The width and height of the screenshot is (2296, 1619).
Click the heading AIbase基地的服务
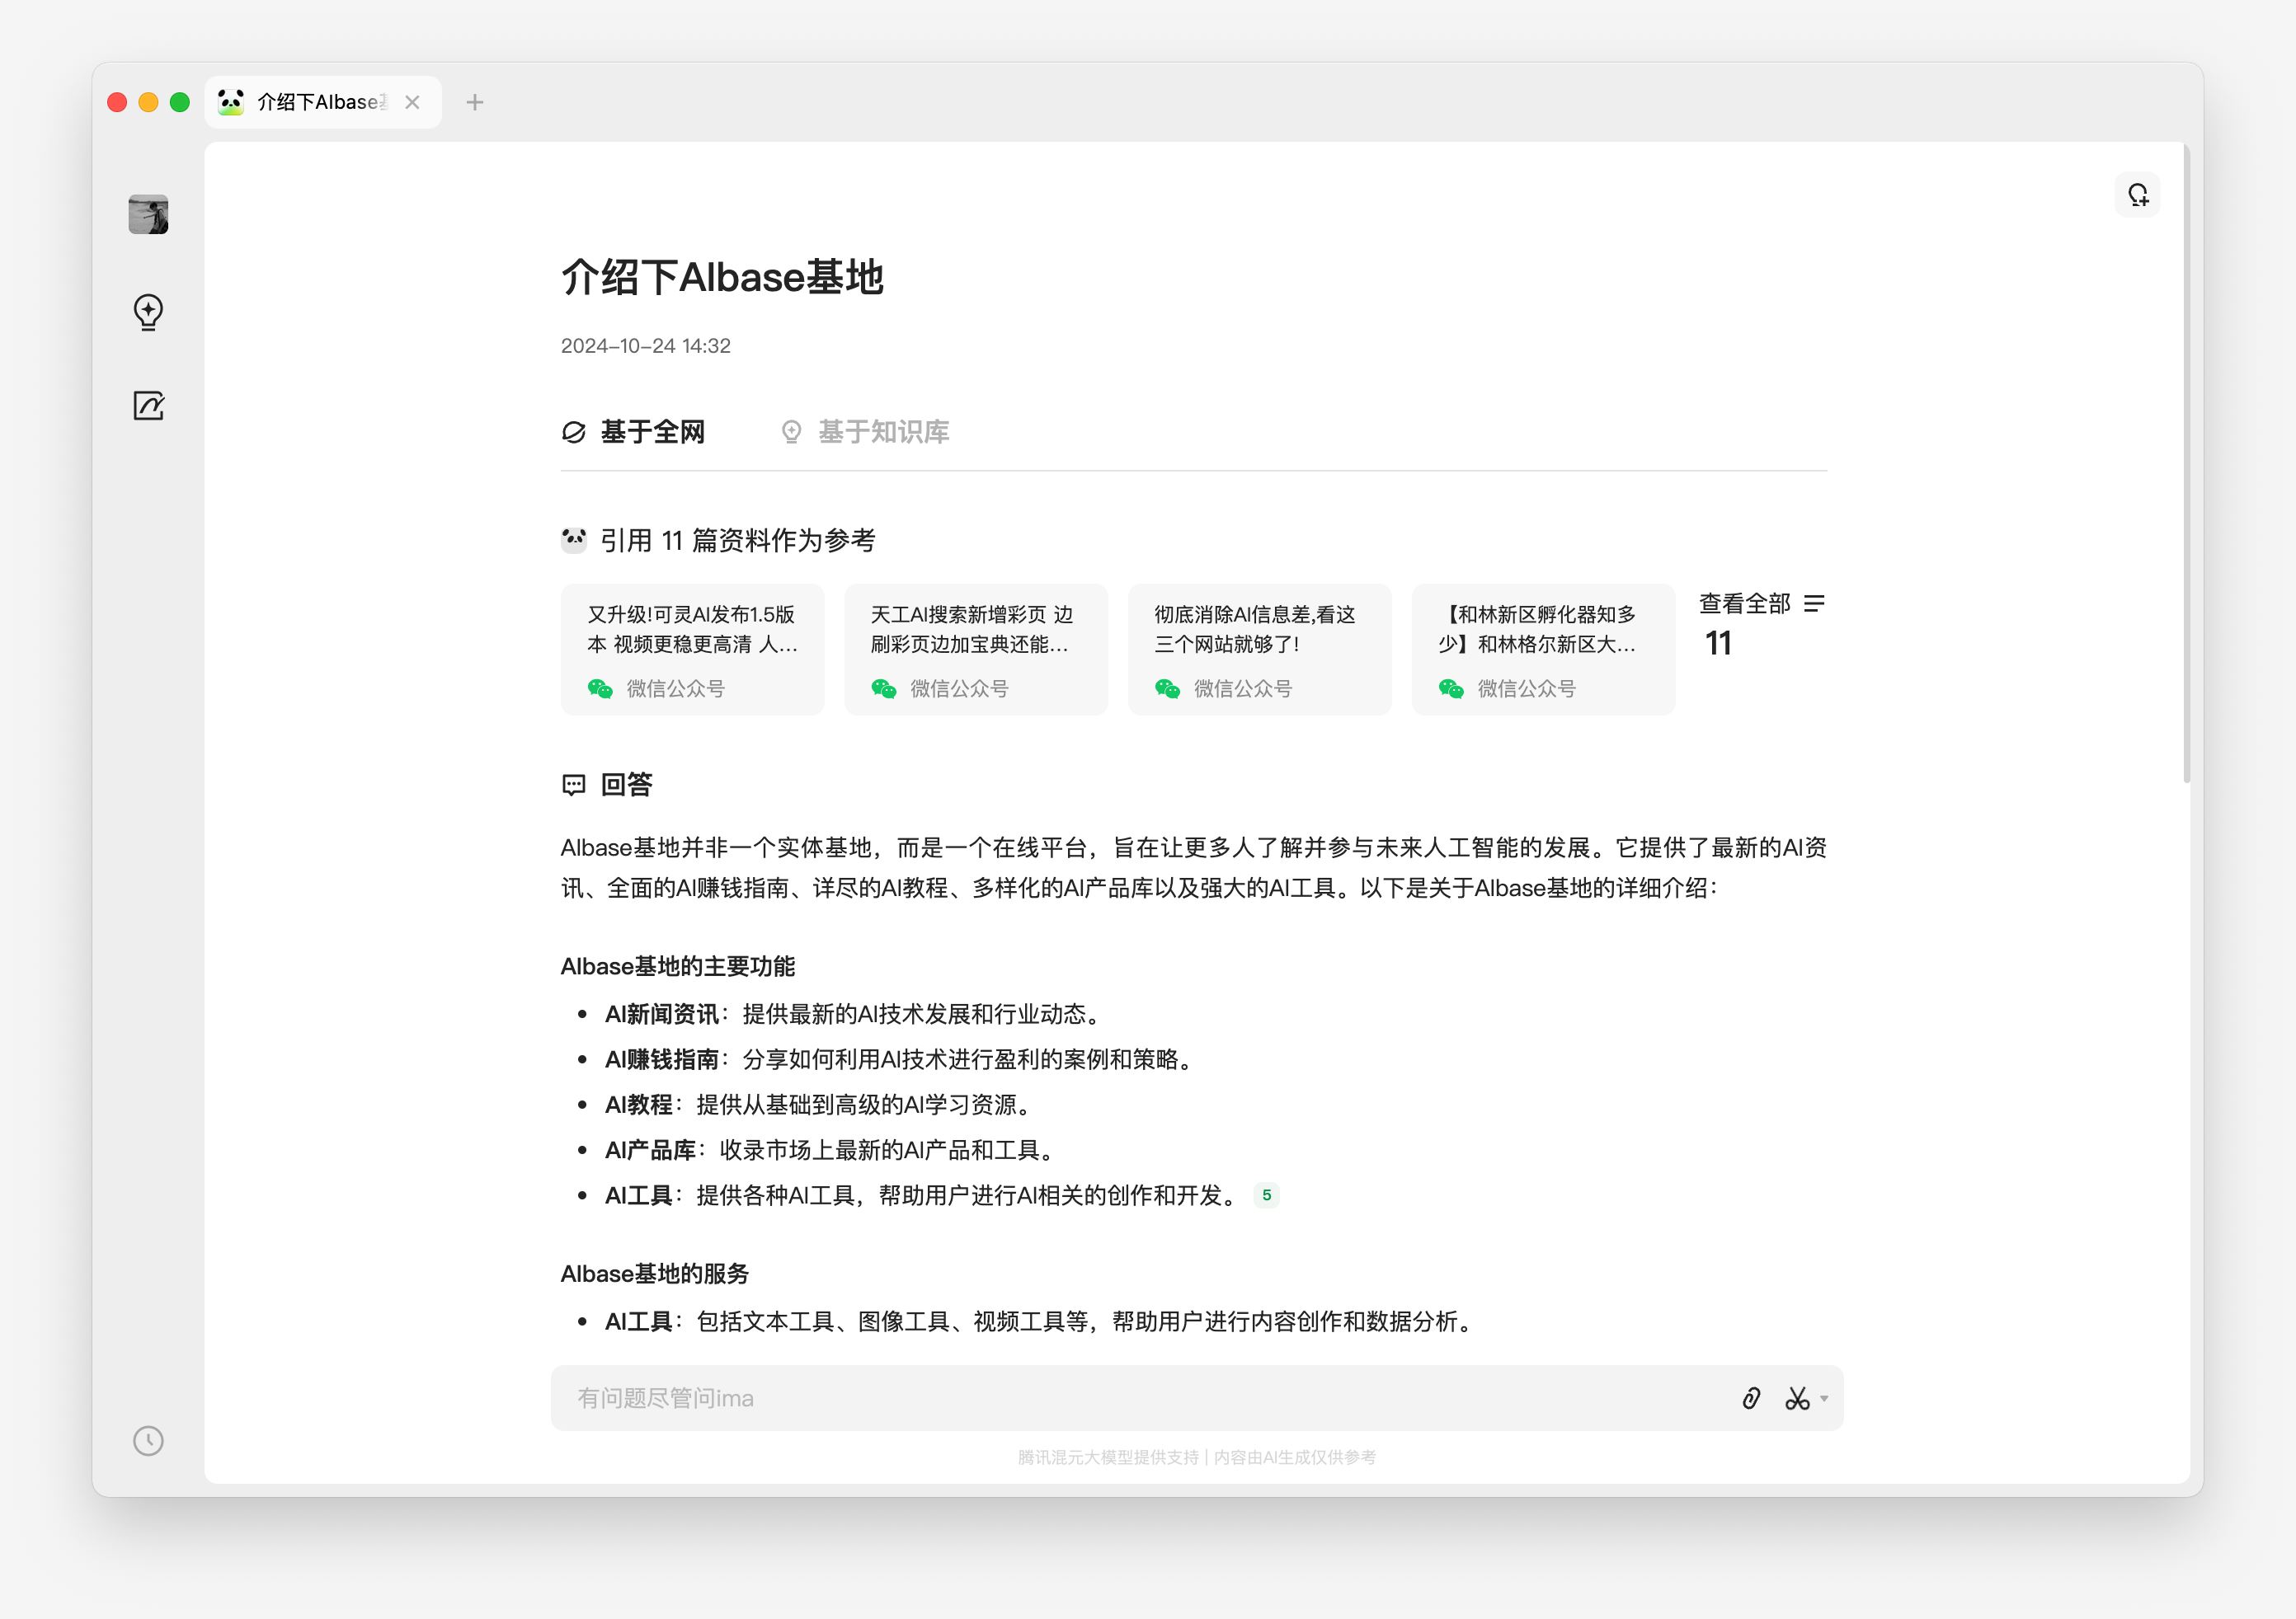(655, 1274)
